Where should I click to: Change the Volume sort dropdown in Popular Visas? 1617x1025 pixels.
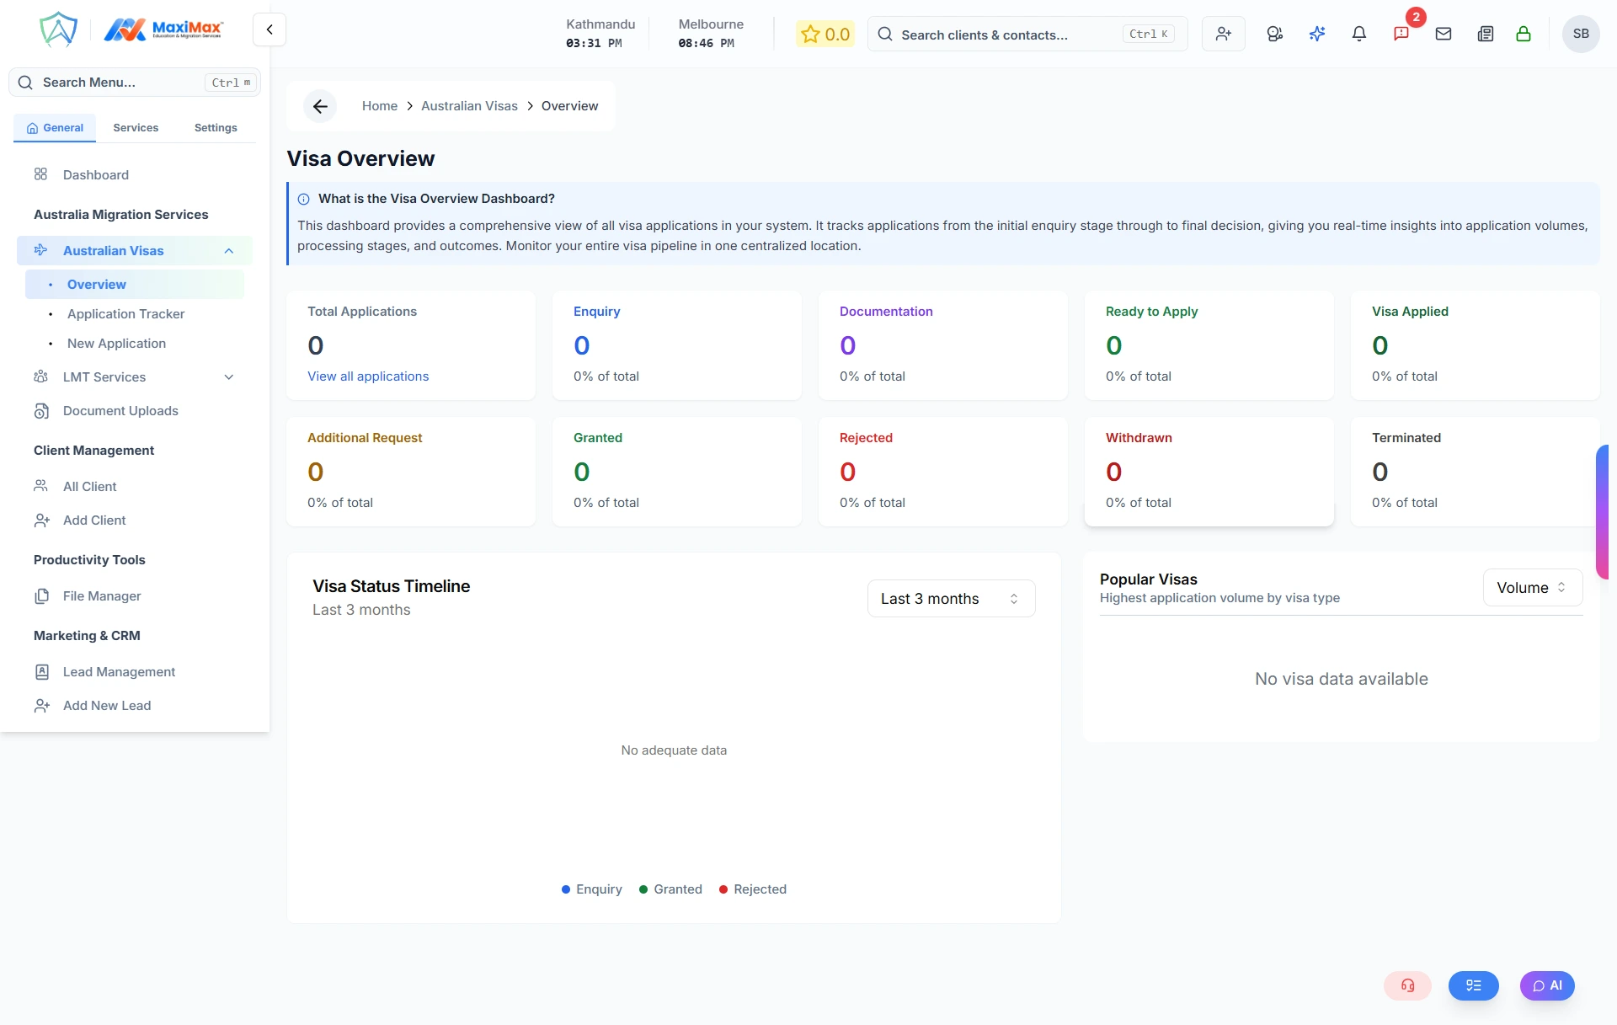pyautogui.click(x=1531, y=587)
